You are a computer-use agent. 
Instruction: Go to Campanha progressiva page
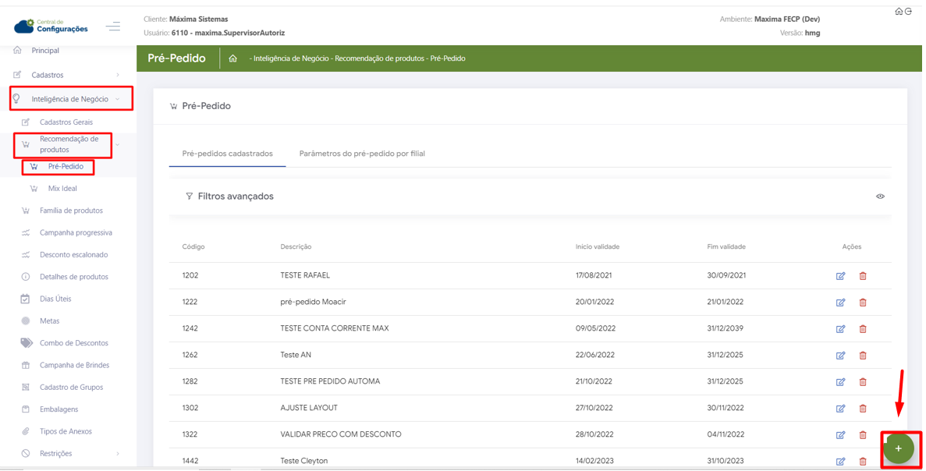coord(76,232)
